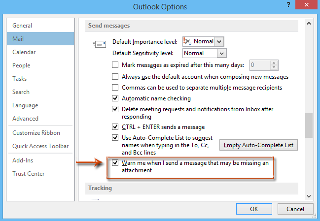Open the Trust Center category

coord(29,173)
